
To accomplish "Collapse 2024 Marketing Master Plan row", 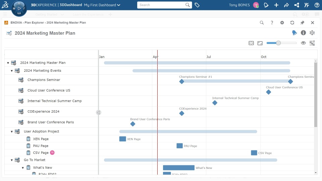I will coord(8,63).
